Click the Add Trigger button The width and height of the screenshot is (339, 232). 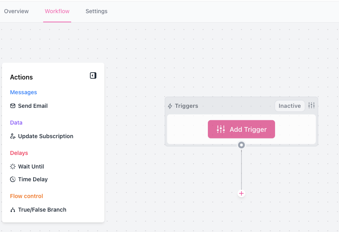(241, 129)
